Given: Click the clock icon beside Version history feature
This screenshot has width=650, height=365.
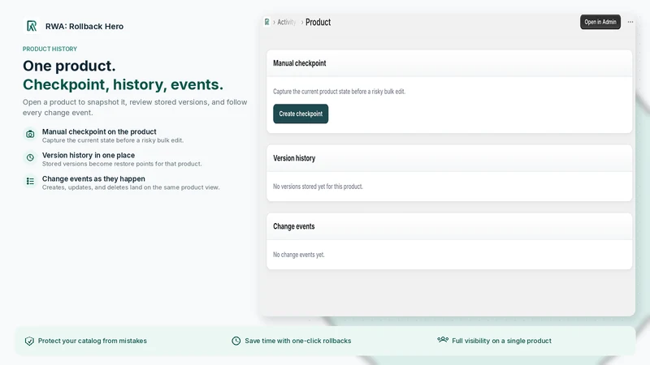Looking at the screenshot, I should coord(30,157).
